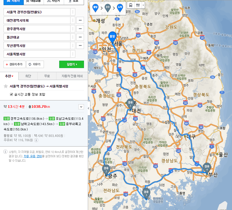The width and height of the screenshot is (232, 210).
Task: Click the favorite star icon beside route title
Action: (x=6, y=86)
